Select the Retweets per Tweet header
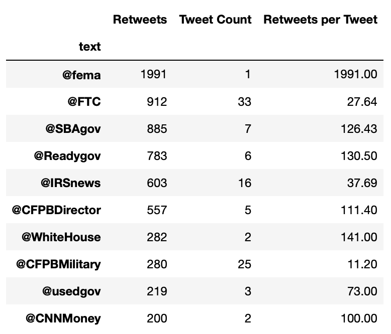Image resolution: width=391 pixels, height=334 pixels. [x=320, y=20]
